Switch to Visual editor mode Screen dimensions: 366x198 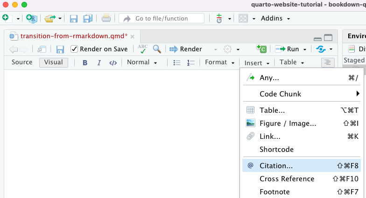[54, 62]
